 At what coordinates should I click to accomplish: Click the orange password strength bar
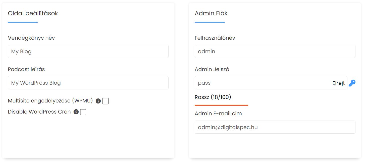tap(221, 105)
